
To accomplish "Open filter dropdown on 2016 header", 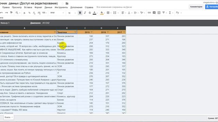I will 108,32.
